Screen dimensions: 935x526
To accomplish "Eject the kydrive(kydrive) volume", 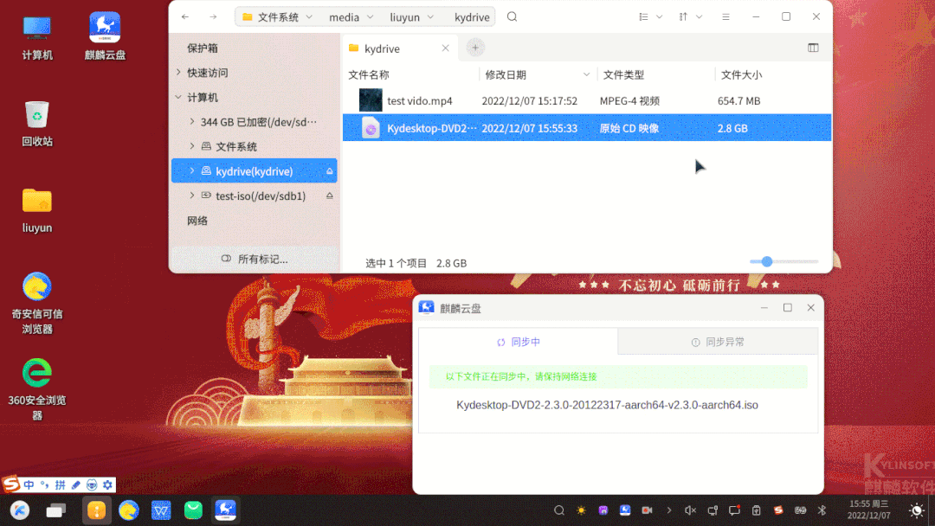I will point(329,171).
